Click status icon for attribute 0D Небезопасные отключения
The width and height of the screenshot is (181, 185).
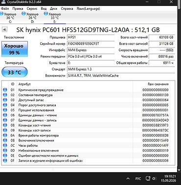tap(5, 151)
